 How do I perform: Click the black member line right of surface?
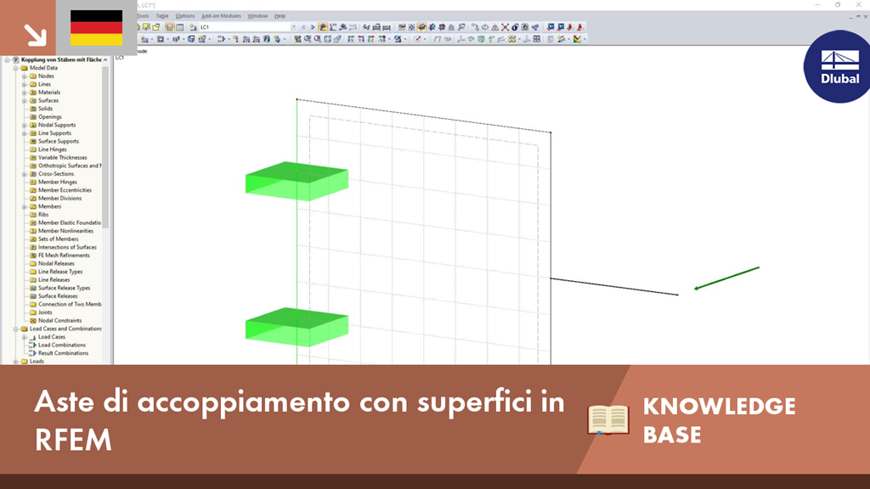[614, 287]
